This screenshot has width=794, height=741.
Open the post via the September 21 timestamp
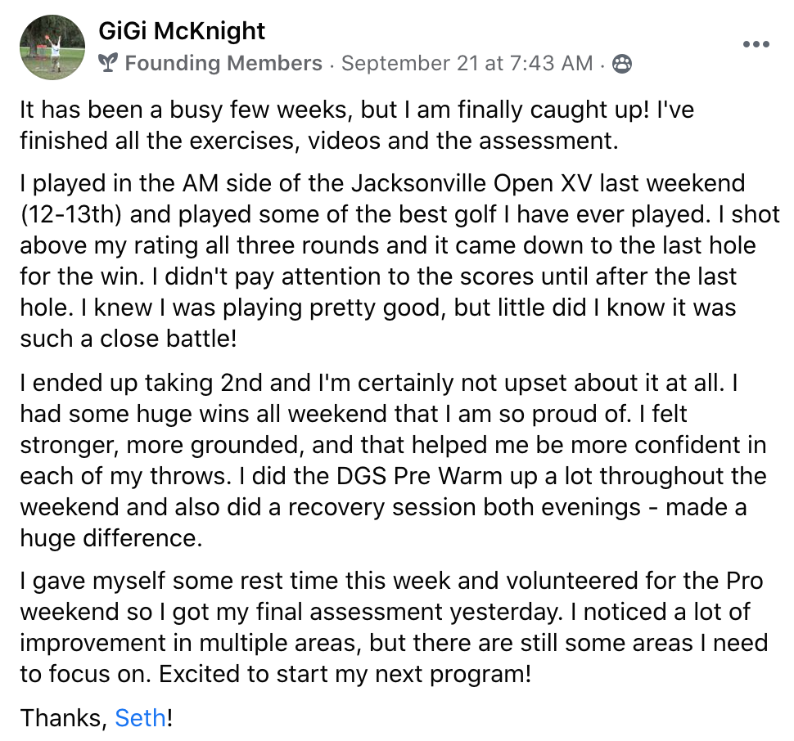[467, 64]
